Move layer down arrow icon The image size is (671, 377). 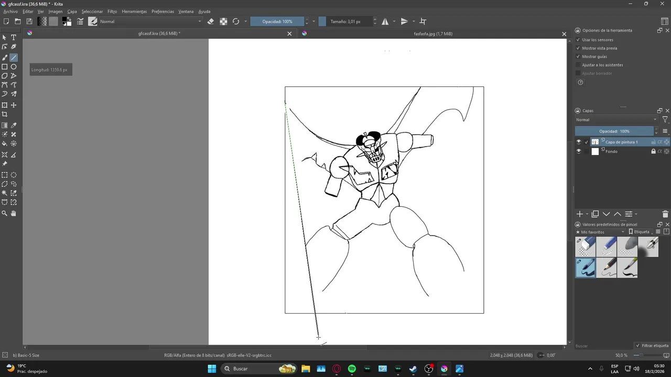606,214
